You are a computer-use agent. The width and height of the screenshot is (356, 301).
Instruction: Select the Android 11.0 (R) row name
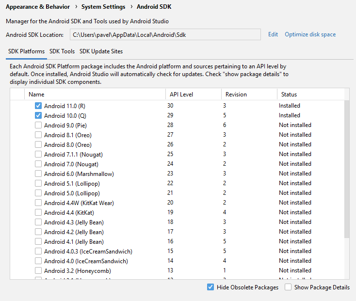[x=65, y=106]
